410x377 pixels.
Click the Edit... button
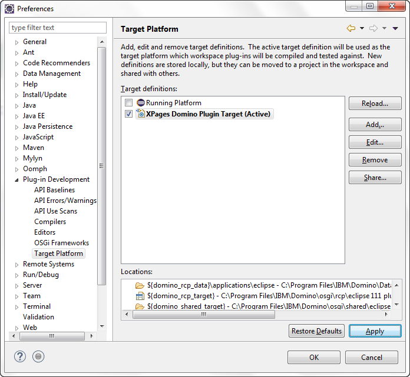(375, 142)
